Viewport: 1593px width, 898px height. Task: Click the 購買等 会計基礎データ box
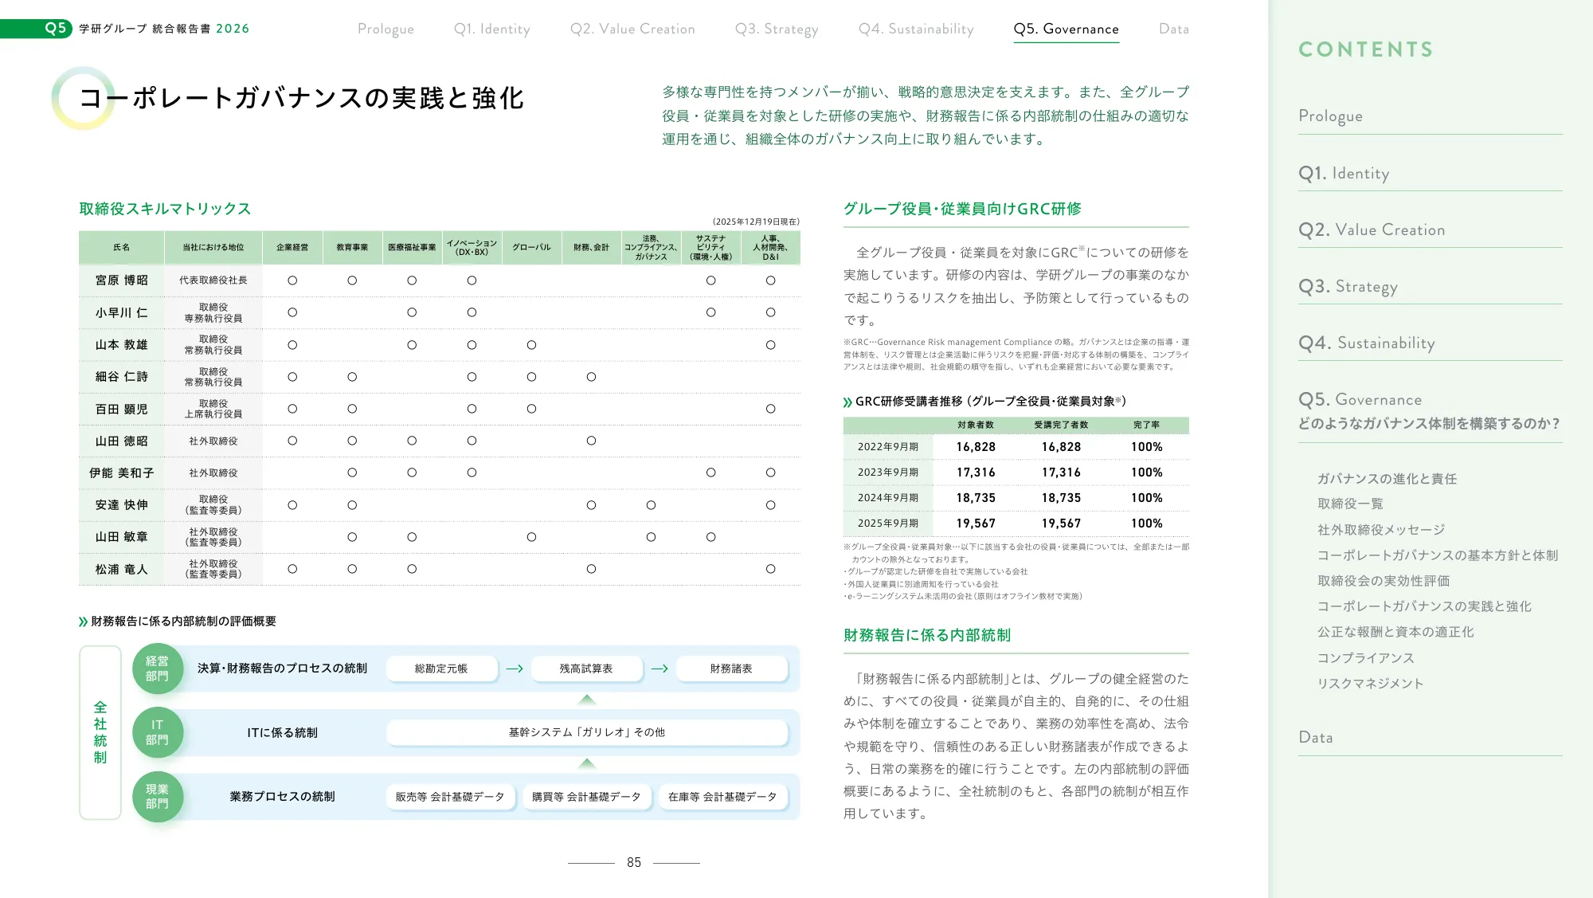coord(586,797)
